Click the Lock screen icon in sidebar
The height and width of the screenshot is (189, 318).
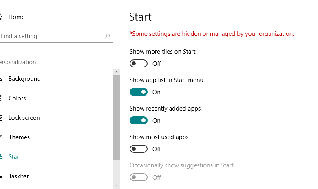click(x=1, y=118)
